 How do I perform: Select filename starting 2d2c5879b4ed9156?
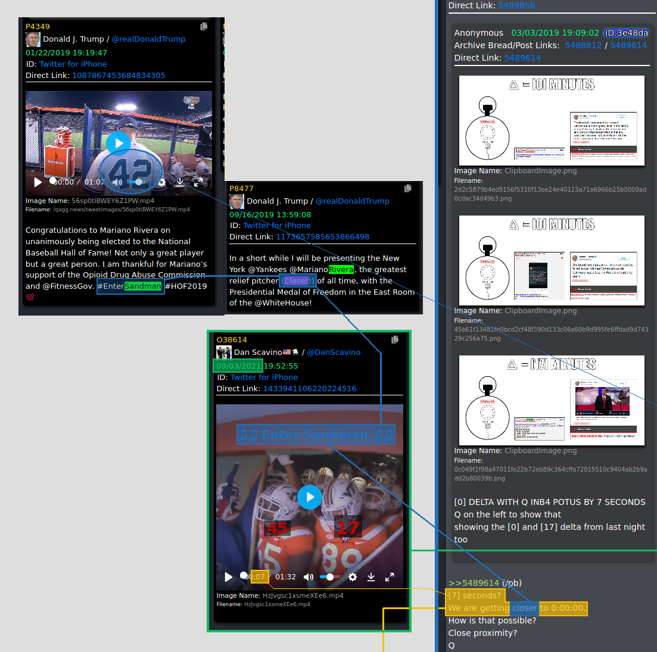[550, 194]
